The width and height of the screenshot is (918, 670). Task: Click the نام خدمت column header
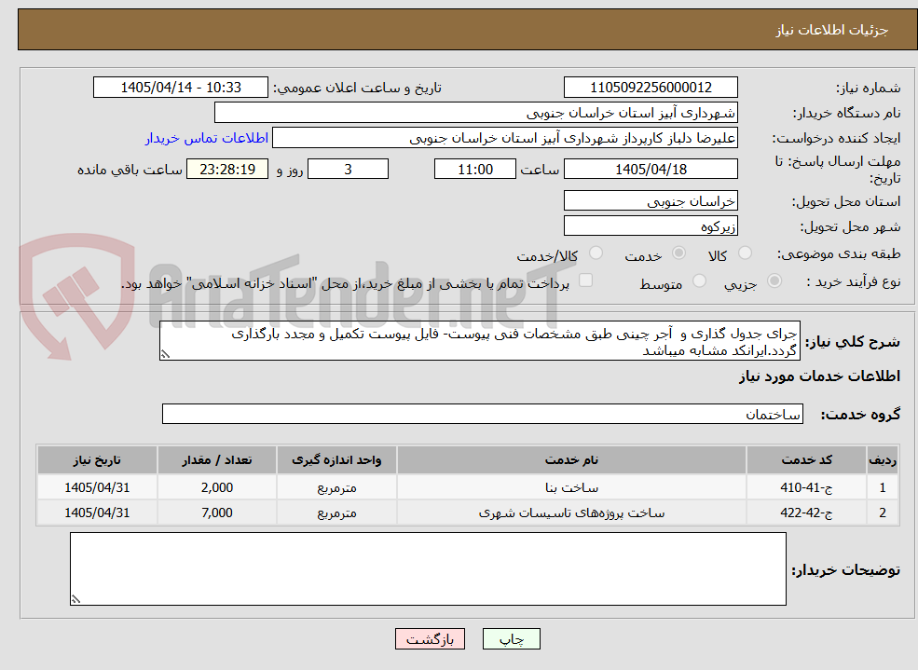(571, 460)
